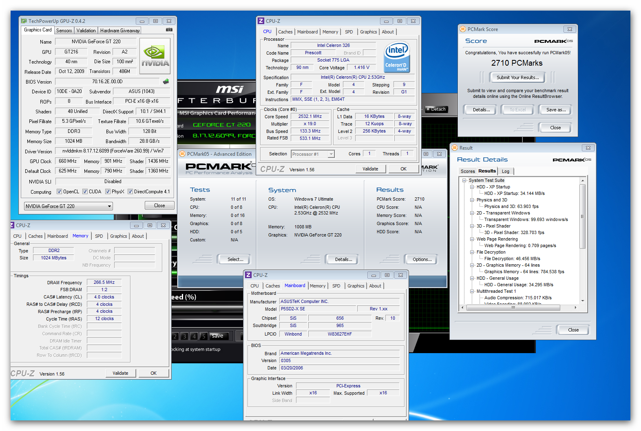
Task: Select profile 5 in MSI Afterburner
Action: (x=204, y=336)
